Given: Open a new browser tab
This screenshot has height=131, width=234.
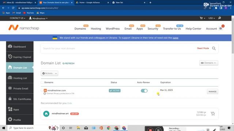Looking at the screenshot, I should pos(150,3).
